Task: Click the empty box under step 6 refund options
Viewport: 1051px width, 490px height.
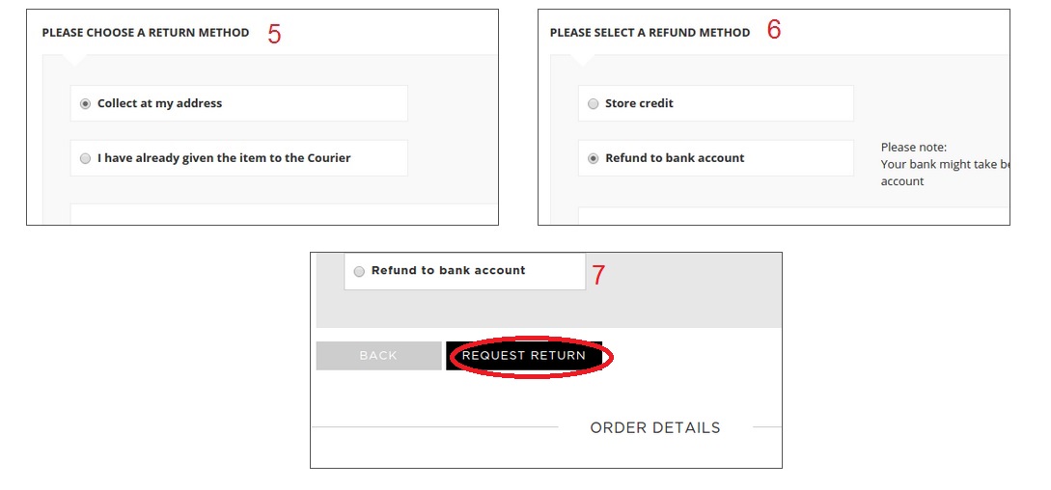Action: [x=791, y=215]
